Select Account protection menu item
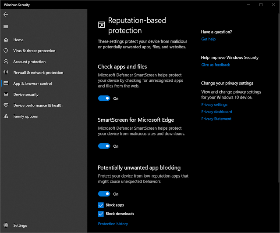 29,62
